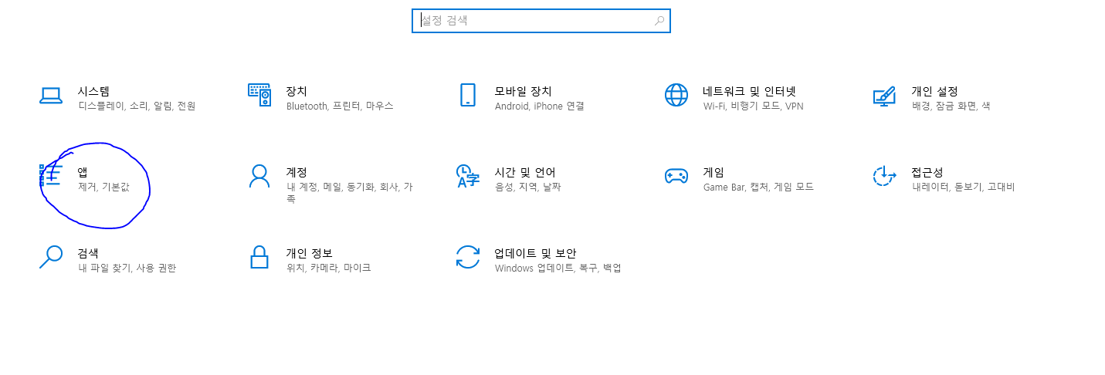Viewport: 1105px width, 375px height.
Task: Click the text '제거, 기본값'
Action: point(104,187)
